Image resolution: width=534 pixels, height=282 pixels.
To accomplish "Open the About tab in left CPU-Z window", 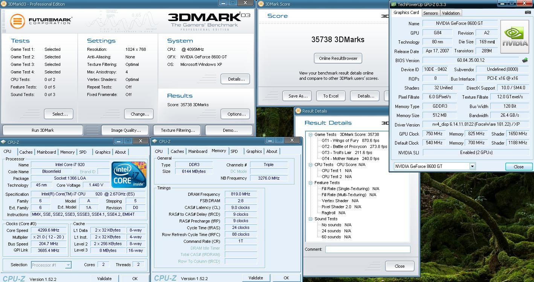I will tap(121, 152).
